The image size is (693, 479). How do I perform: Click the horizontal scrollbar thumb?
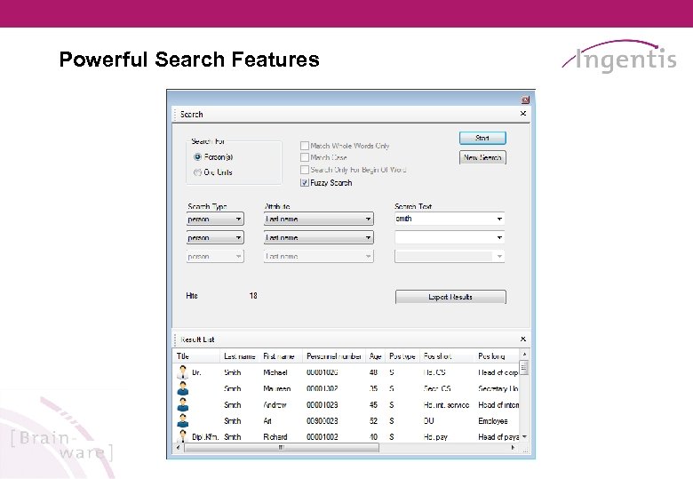tap(281, 448)
